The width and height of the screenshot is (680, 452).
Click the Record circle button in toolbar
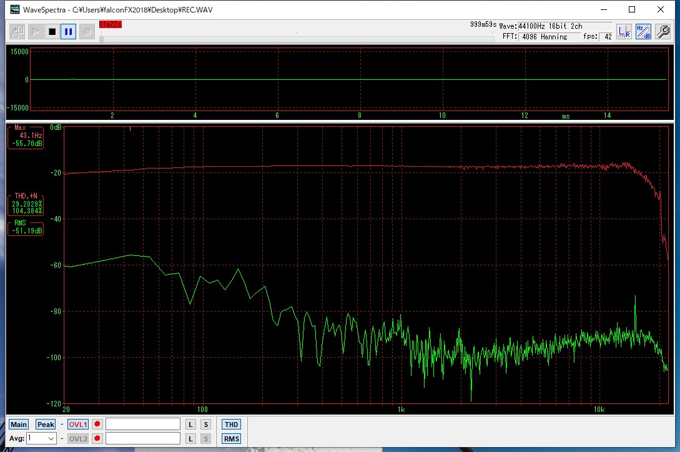[x=87, y=31]
